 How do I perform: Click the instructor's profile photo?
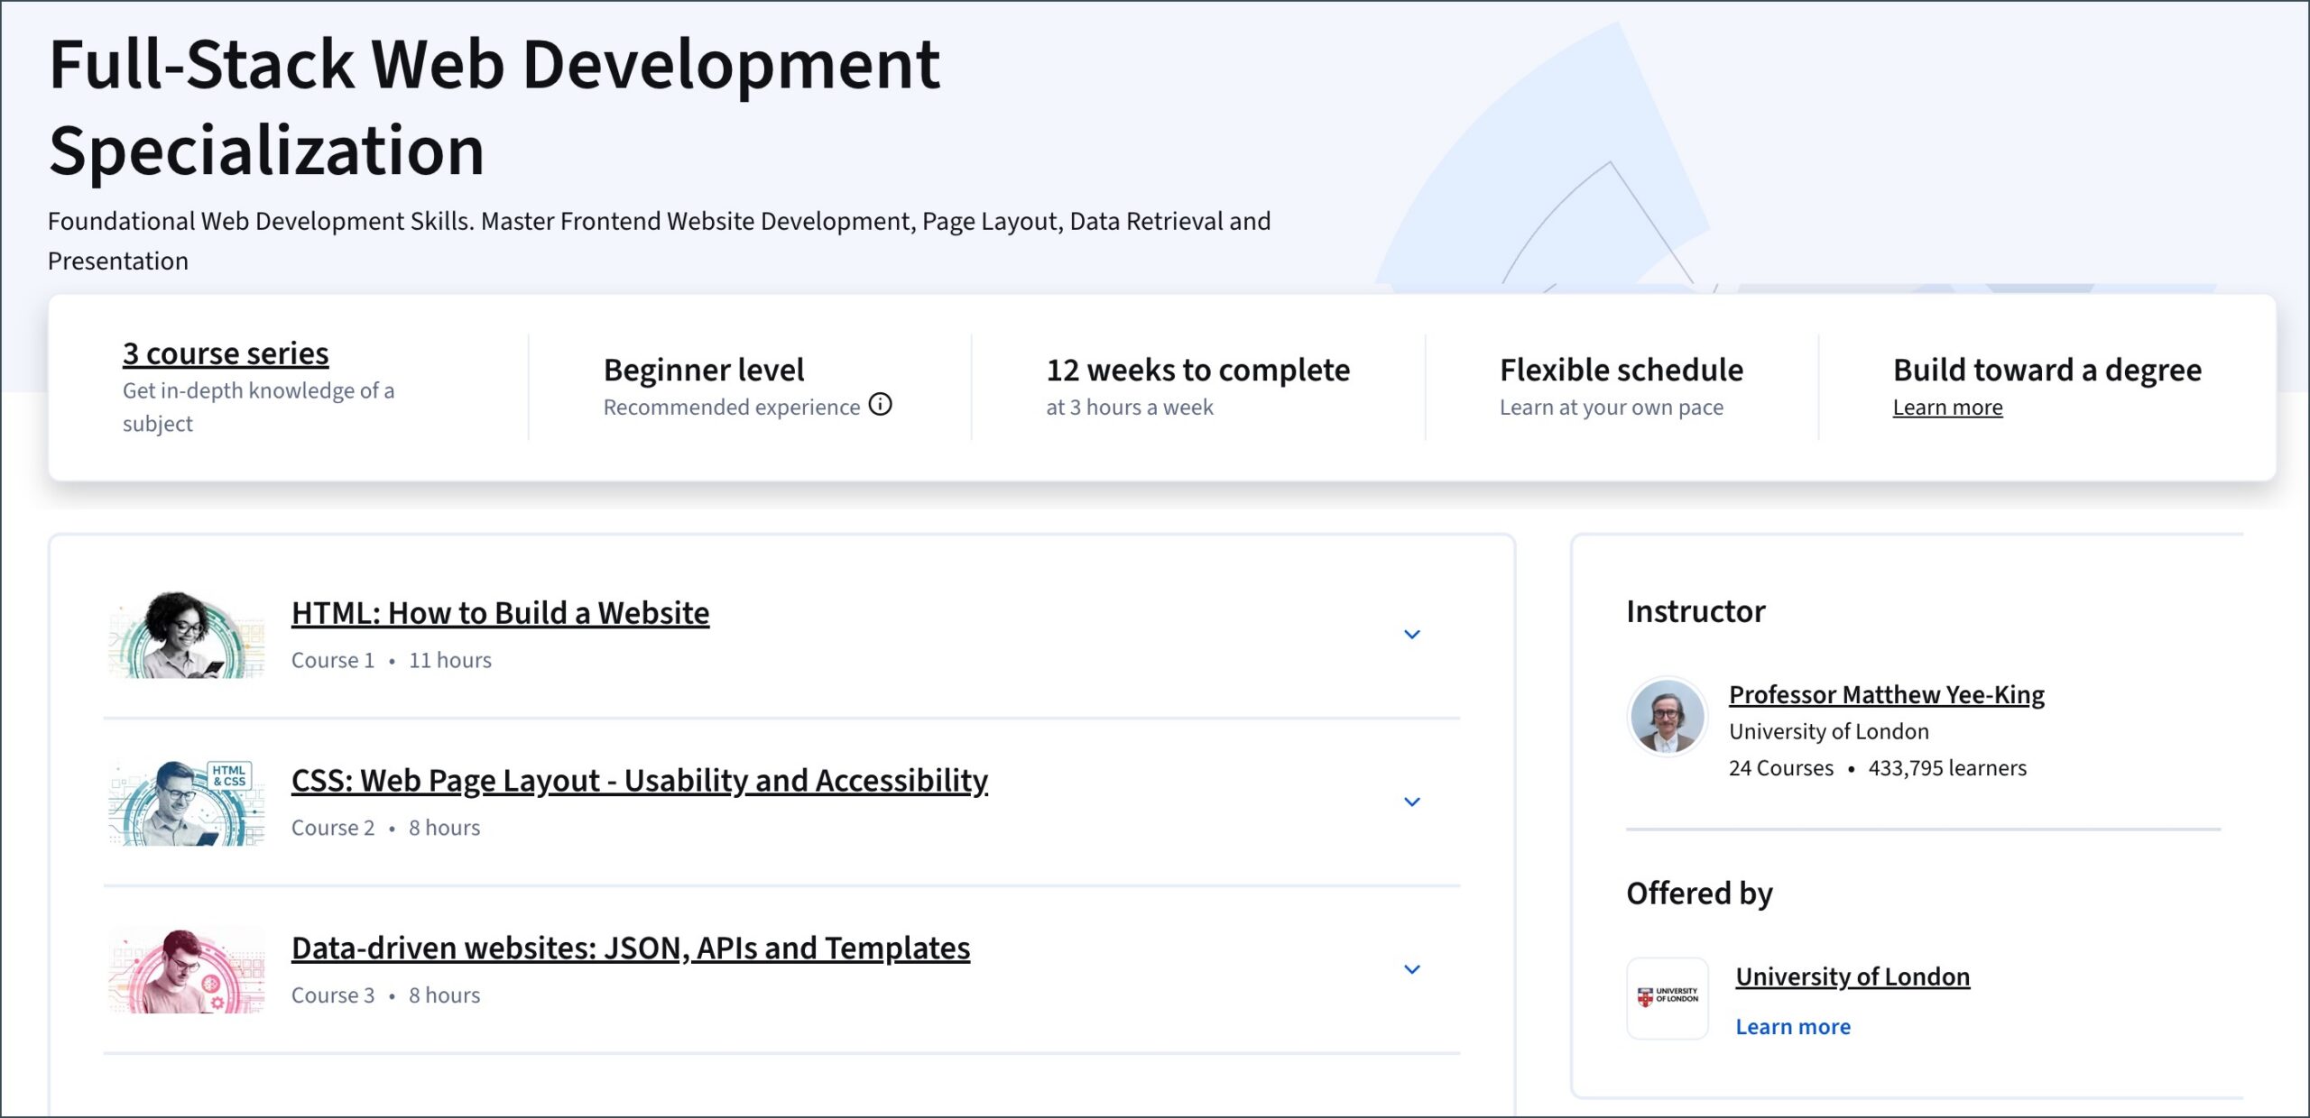(1667, 718)
